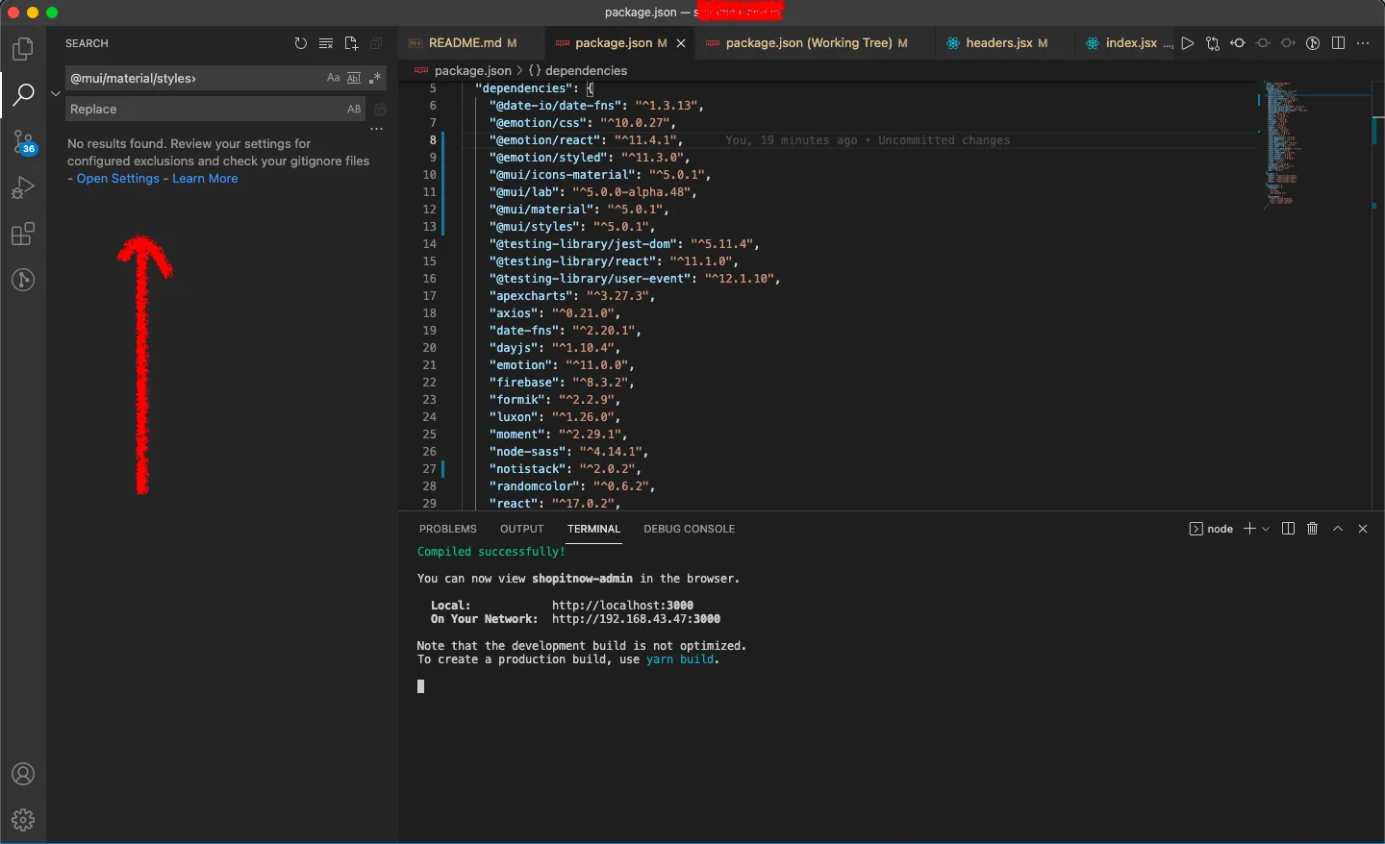Split the editor to the right
This screenshot has width=1385, height=844.
[x=1338, y=43]
